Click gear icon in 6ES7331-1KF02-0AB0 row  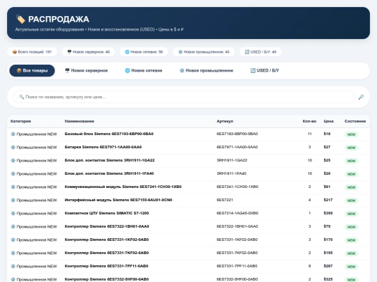click(x=13, y=240)
